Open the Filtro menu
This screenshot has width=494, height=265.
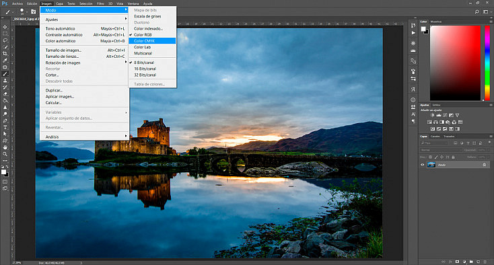pos(100,3)
